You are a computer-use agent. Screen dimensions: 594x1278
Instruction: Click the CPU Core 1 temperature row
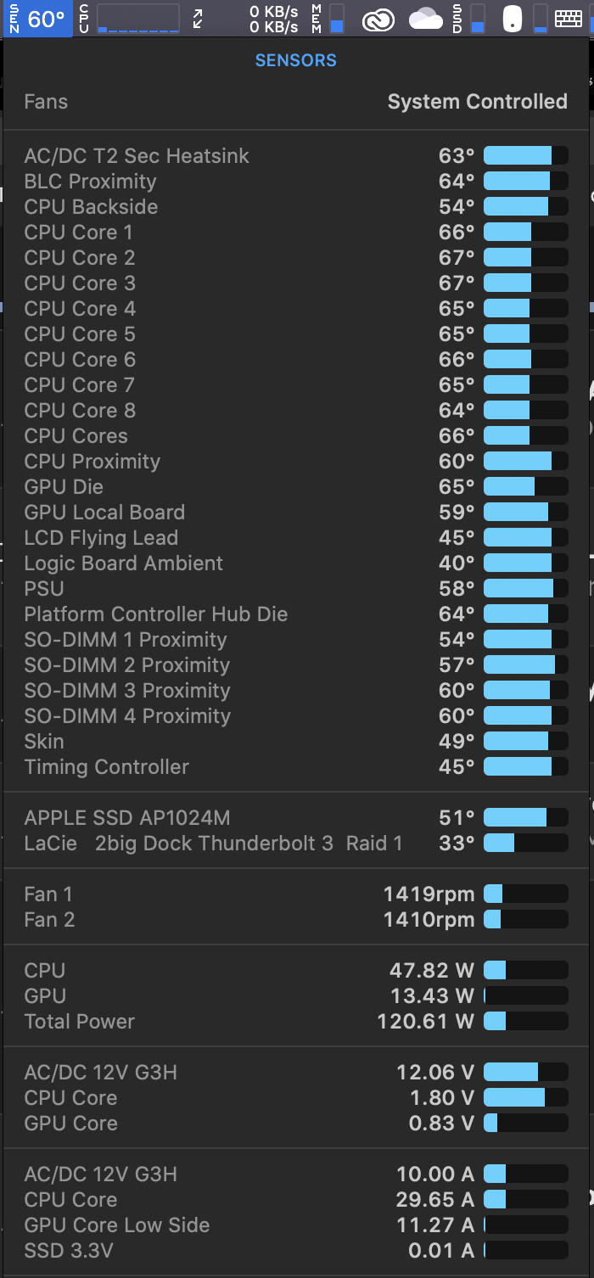(295, 233)
